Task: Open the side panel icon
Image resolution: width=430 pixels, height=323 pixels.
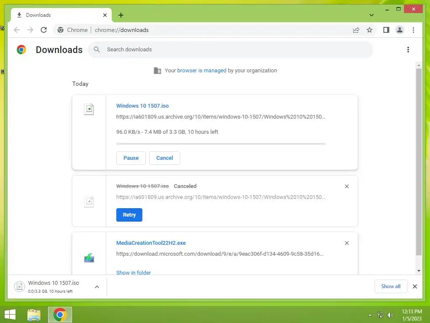Action: pos(386,30)
